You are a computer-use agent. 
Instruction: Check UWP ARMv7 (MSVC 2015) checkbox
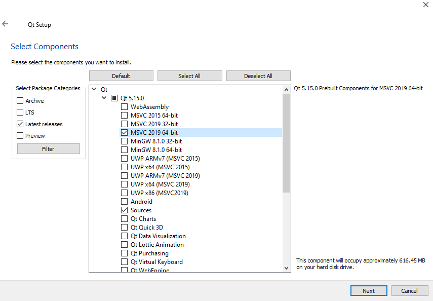coord(124,159)
